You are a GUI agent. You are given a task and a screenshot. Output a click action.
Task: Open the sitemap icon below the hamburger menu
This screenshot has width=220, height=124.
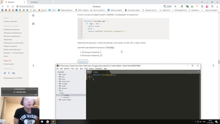point(33,23)
